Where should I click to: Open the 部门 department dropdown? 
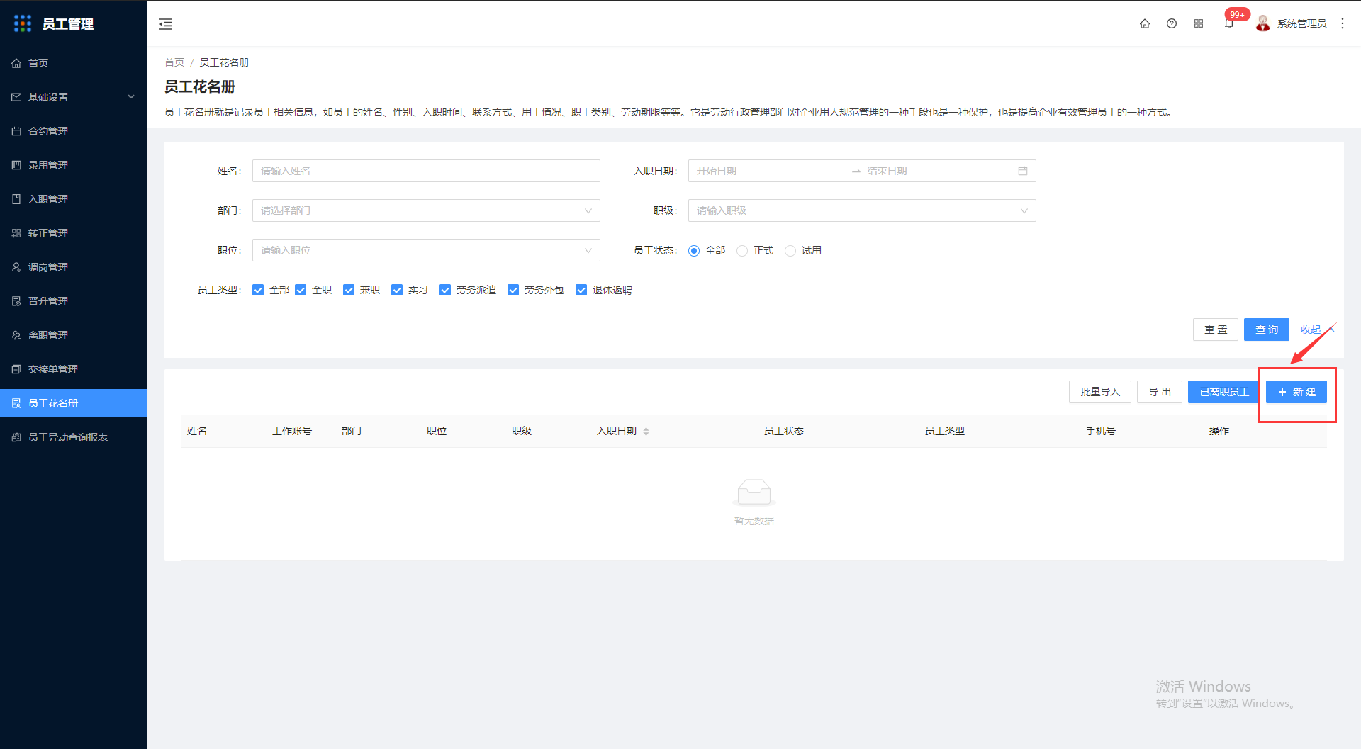click(x=426, y=210)
